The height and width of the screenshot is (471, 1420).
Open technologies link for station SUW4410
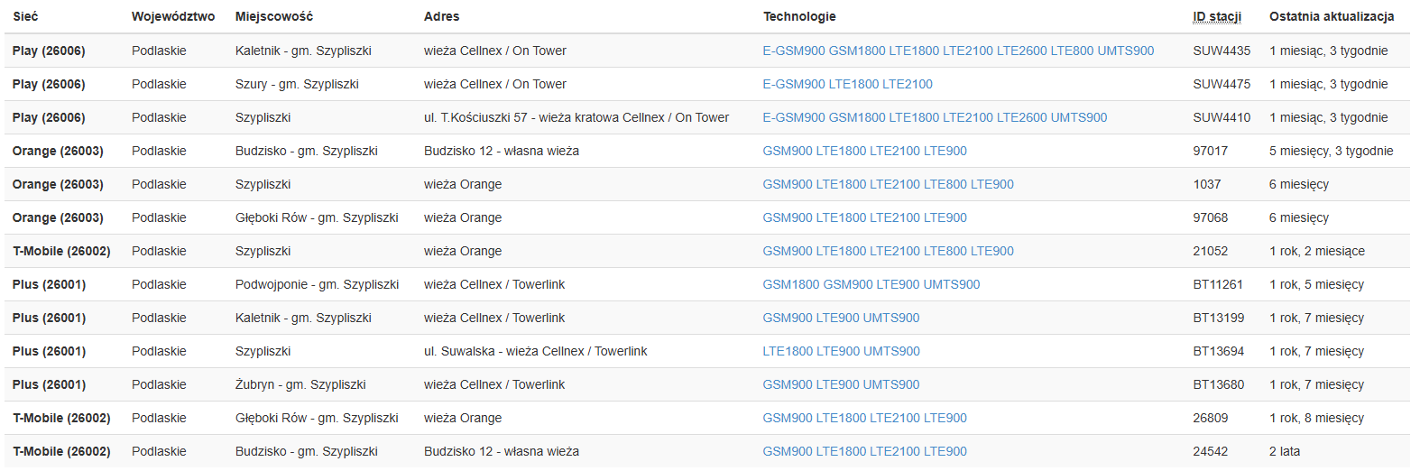tap(935, 117)
